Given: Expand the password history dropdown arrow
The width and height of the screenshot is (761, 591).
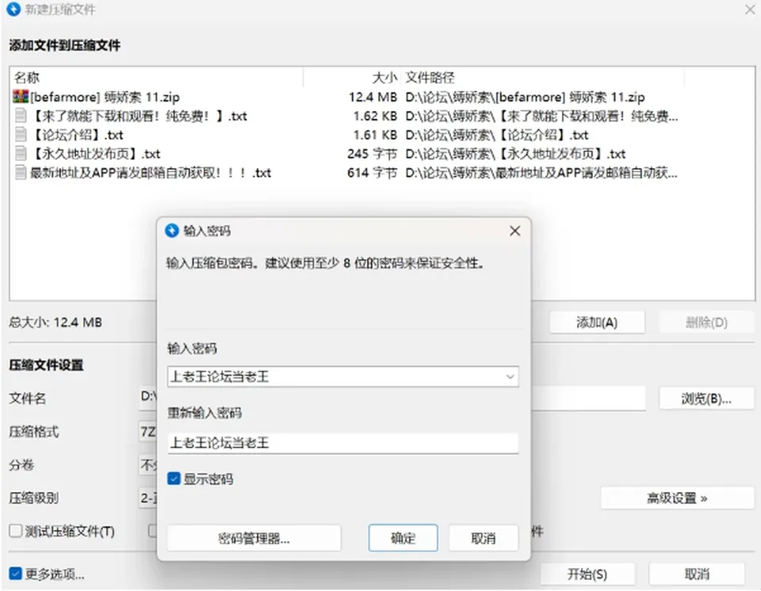Looking at the screenshot, I should [x=510, y=376].
